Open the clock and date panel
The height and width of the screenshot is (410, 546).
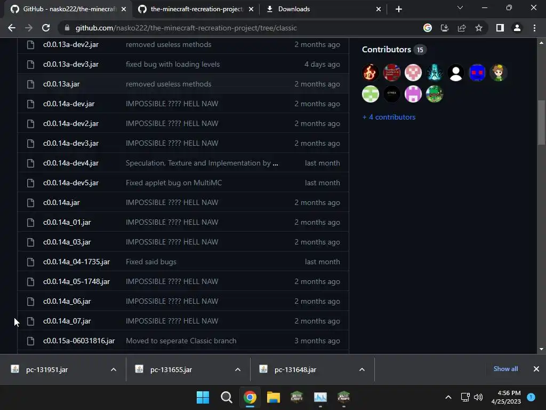pos(506,397)
